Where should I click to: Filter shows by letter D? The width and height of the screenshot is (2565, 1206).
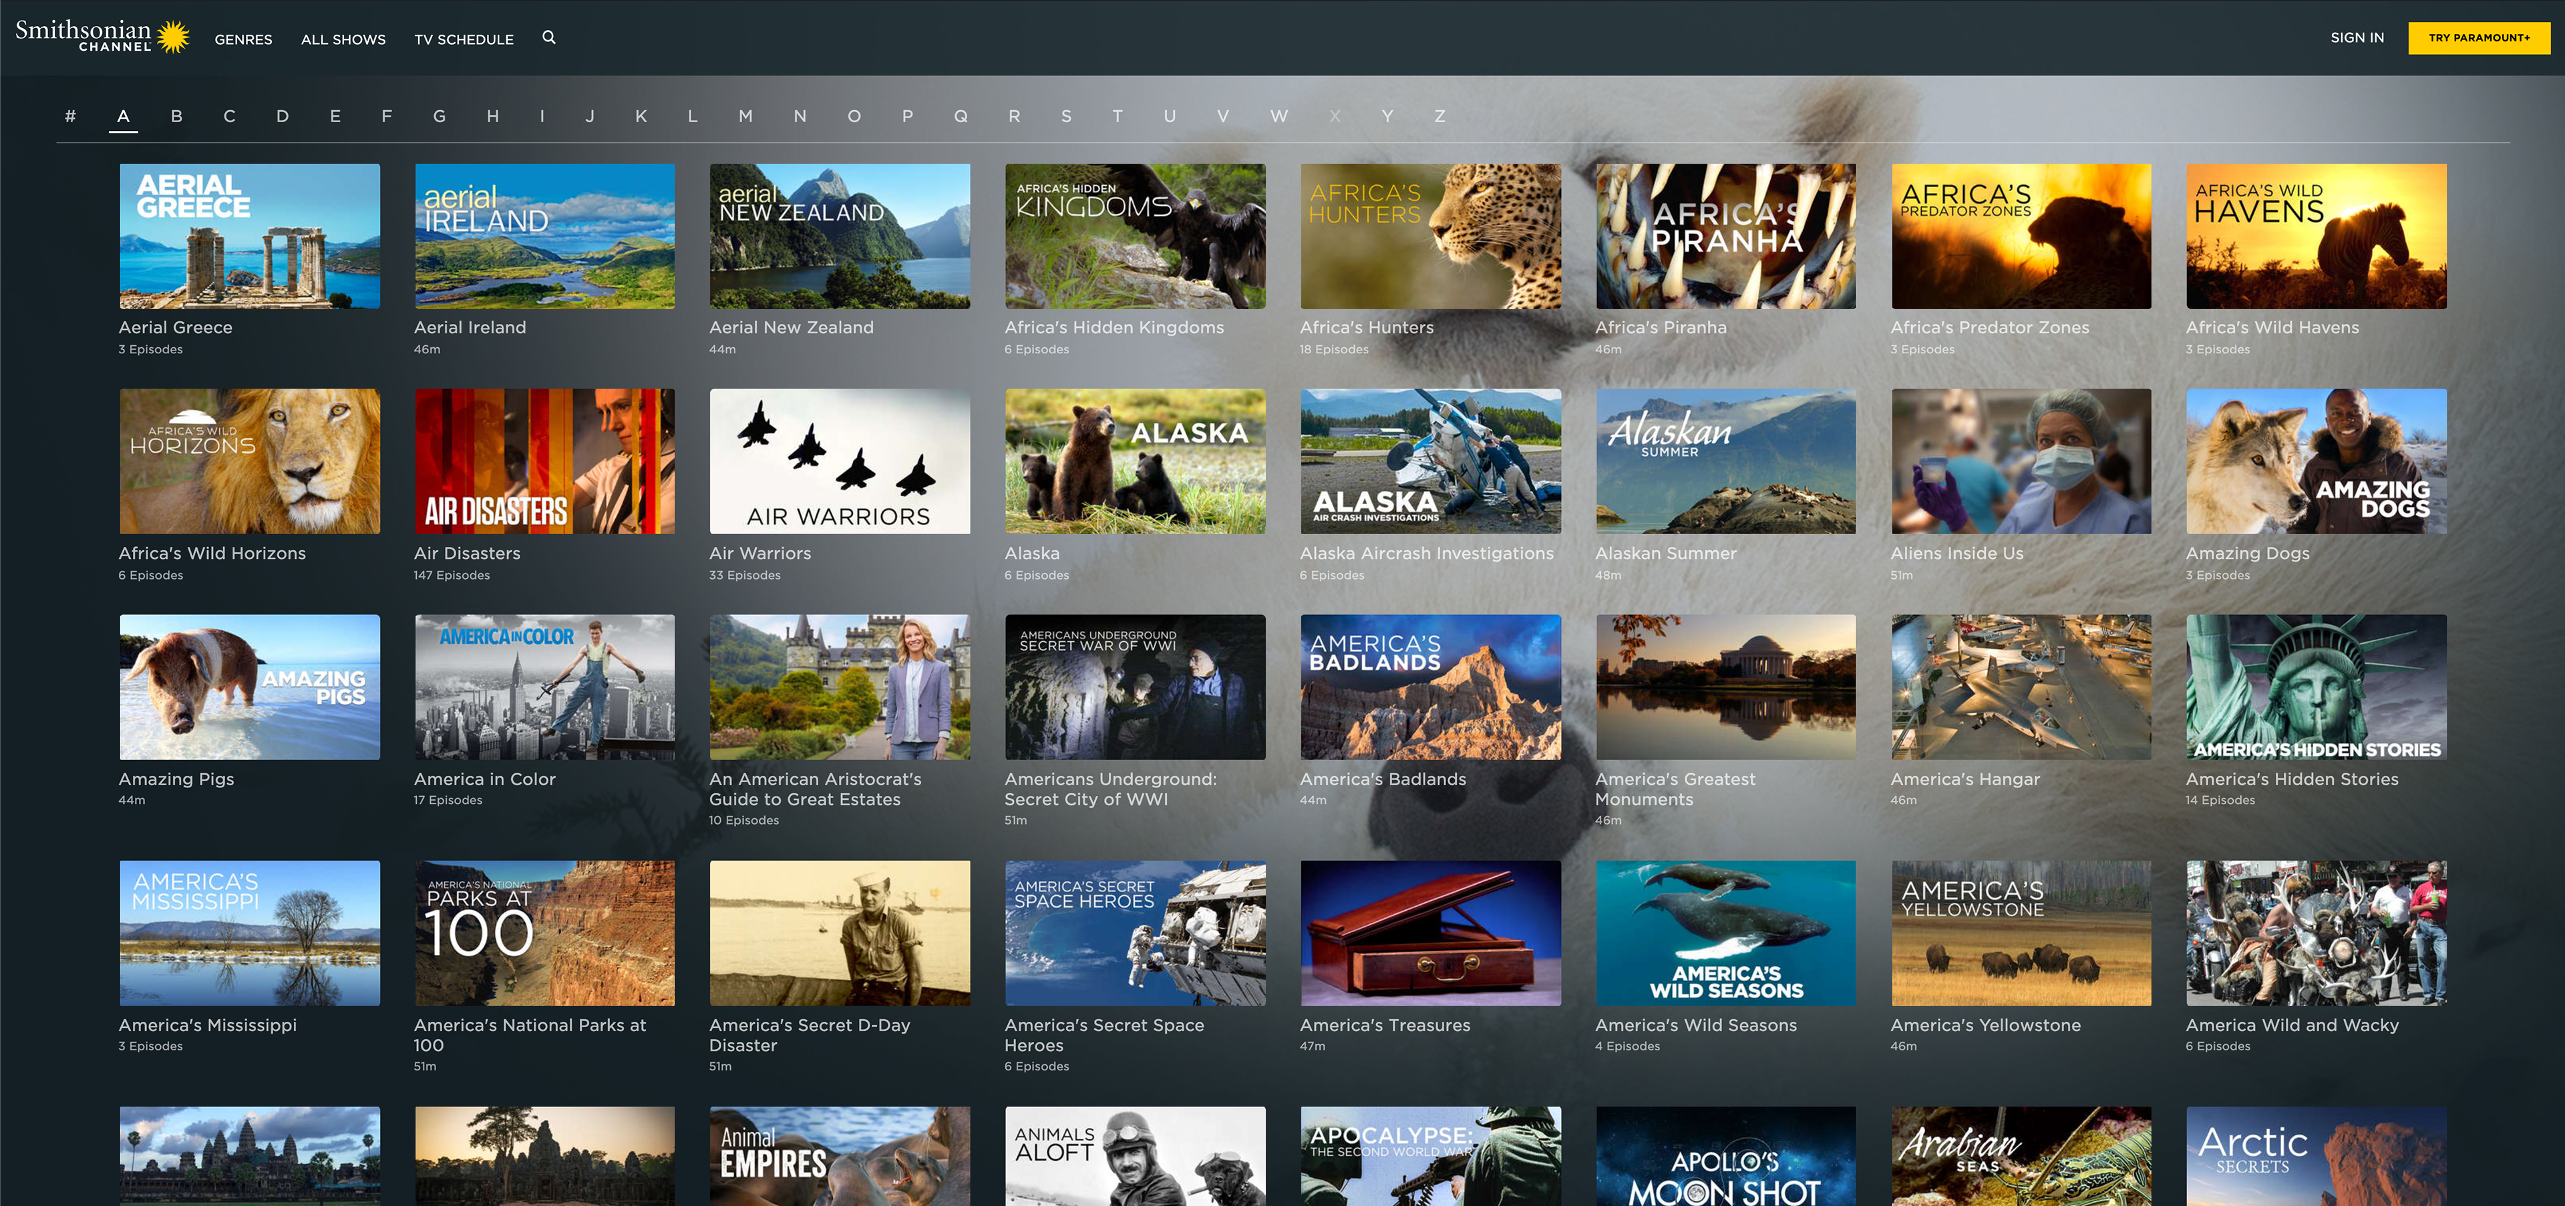click(283, 116)
